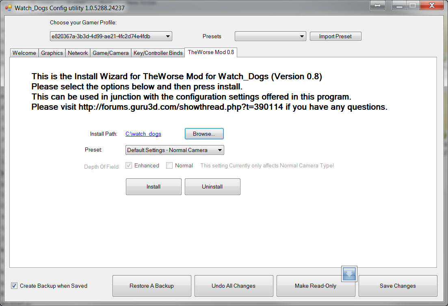Viewport: 448px width, 306px height.
Task: Open the Gamer Profile dropdown
Action: [x=111, y=36]
